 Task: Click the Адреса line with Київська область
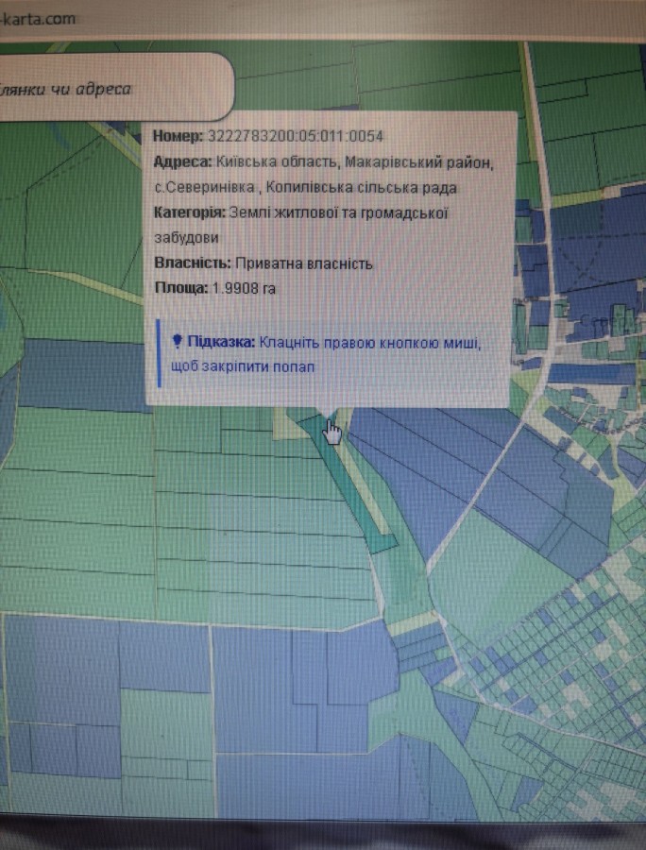(x=321, y=162)
